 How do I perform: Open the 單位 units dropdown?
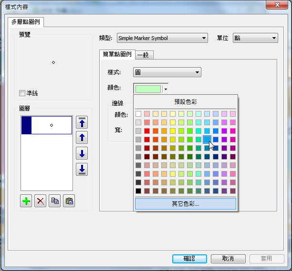[255, 38]
